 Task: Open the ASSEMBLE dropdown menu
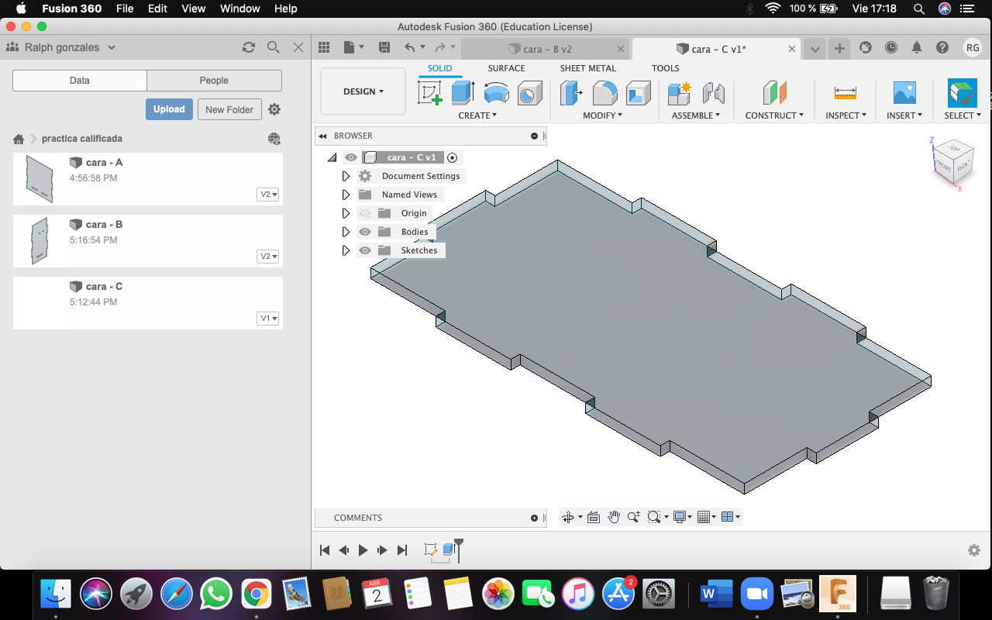click(x=695, y=115)
